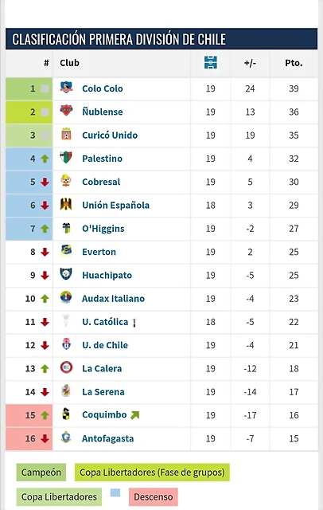Open the Curicó Unido team link
Image resolution: width=323 pixels, height=510 pixels.
(110, 135)
